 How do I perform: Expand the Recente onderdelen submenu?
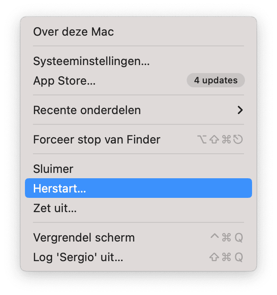pyautogui.click(x=138, y=110)
